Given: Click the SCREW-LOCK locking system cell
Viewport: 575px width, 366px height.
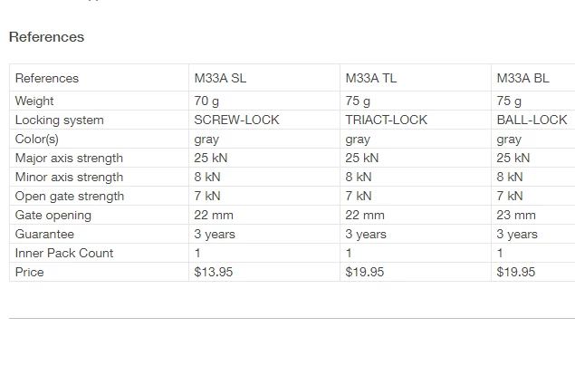Looking at the screenshot, I should 236,120.
